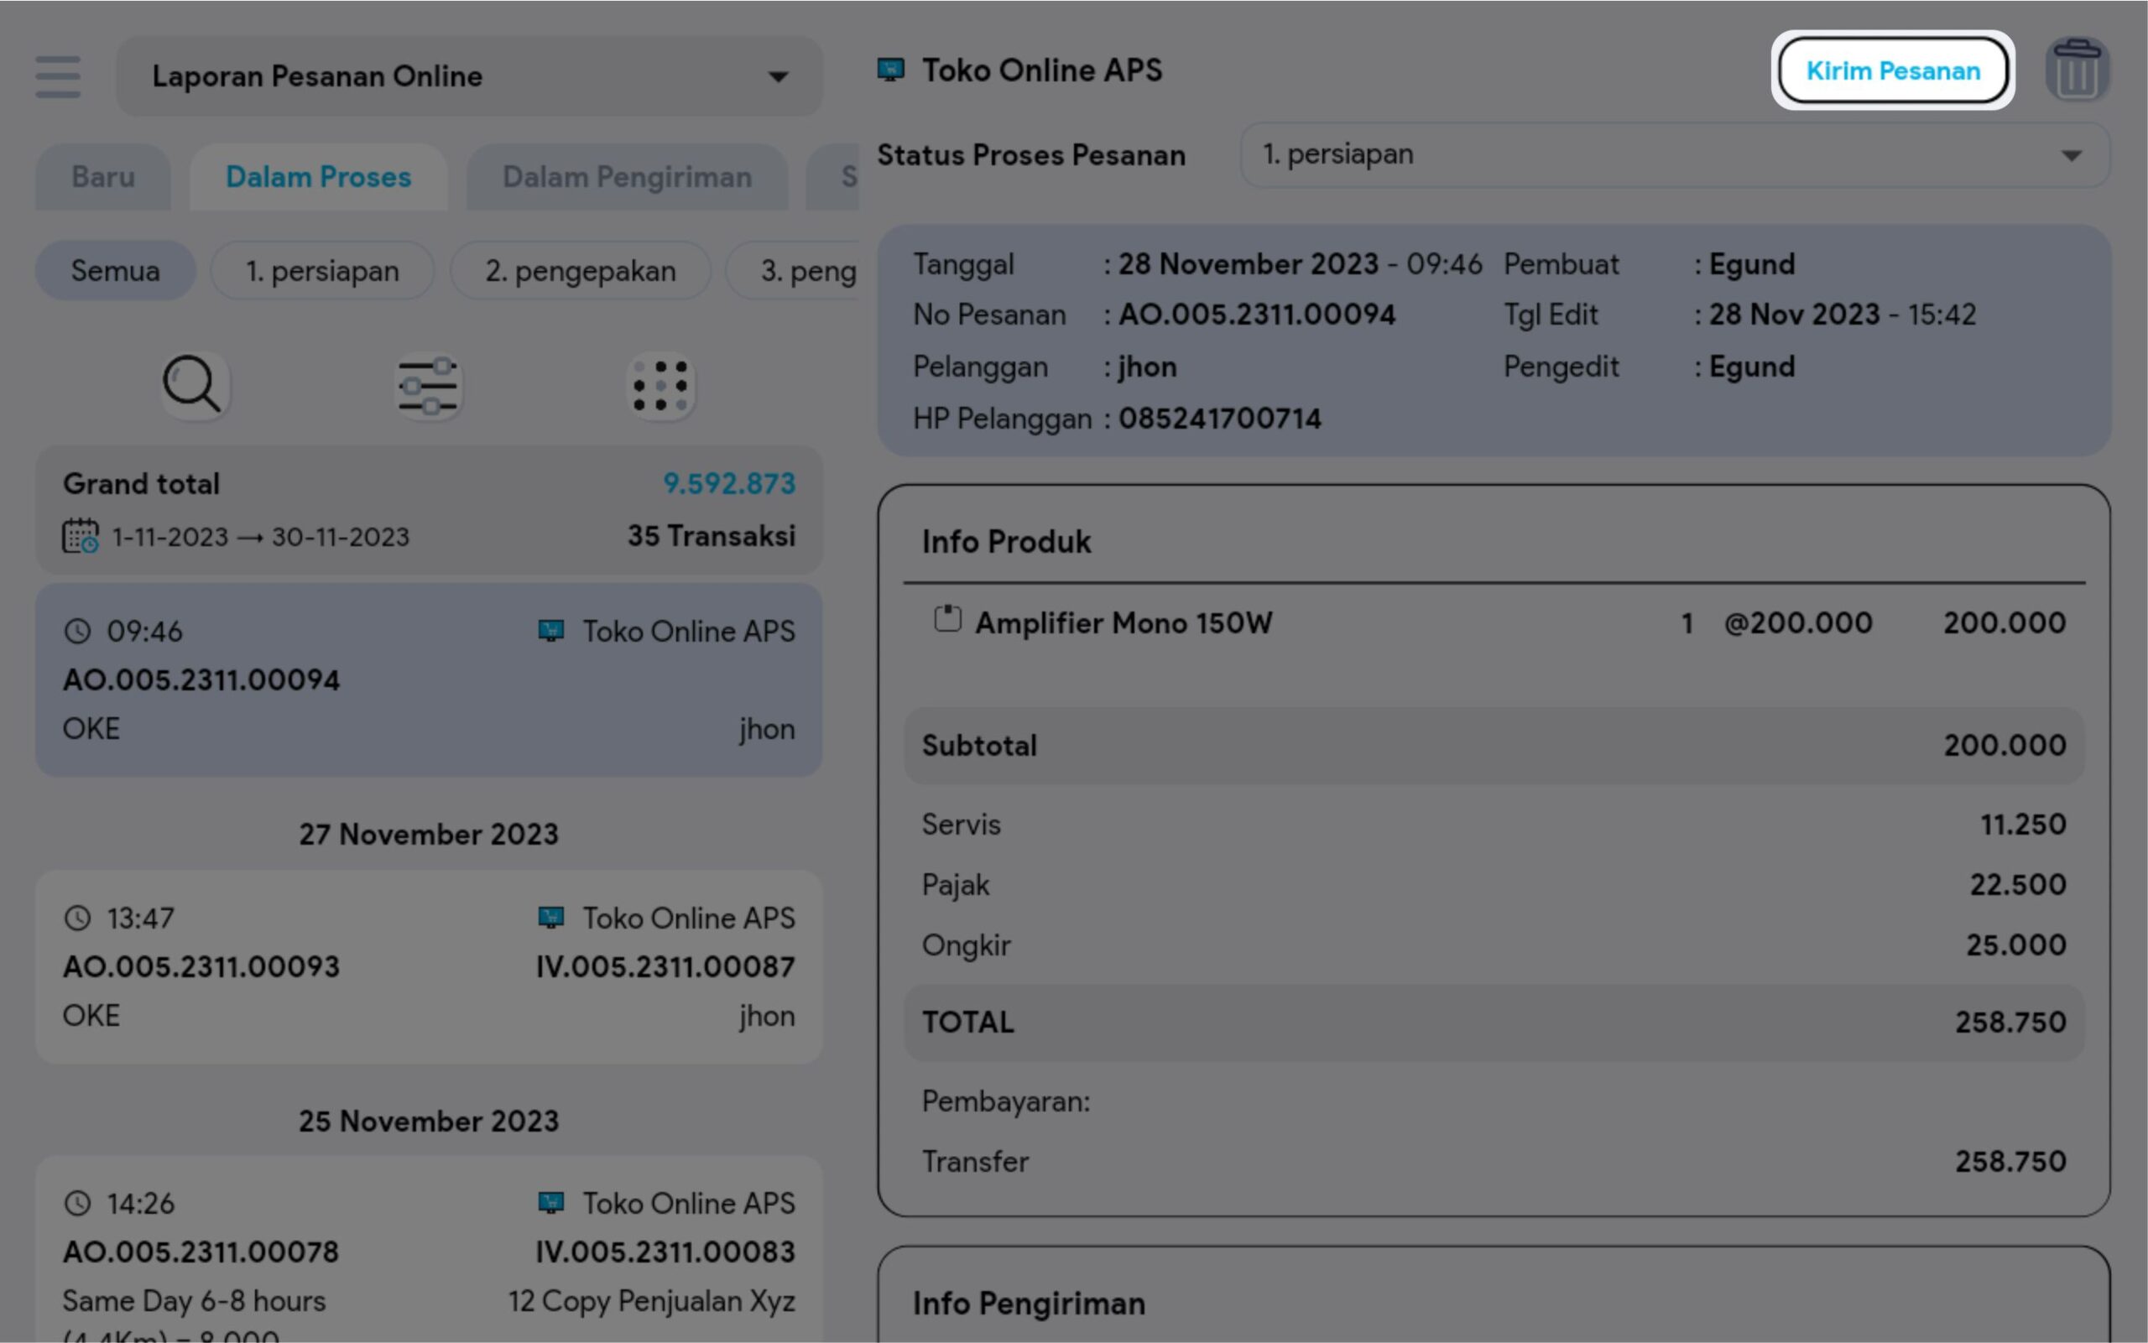Click the trash delete icon
Screen dimensions: 2148x1343
[2076, 70]
